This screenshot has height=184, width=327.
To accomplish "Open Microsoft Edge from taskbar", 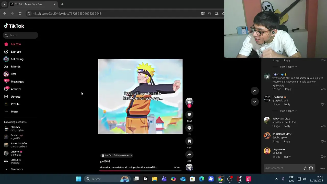I will pos(202,179).
